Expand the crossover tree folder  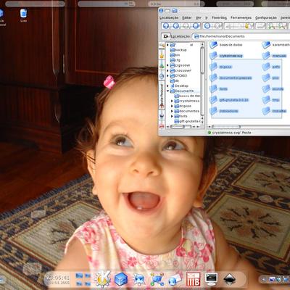tap(167, 70)
